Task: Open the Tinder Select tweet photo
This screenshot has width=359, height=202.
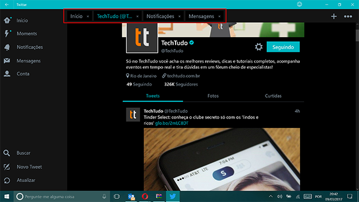Action: pyautogui.click(x=222, y=159)
